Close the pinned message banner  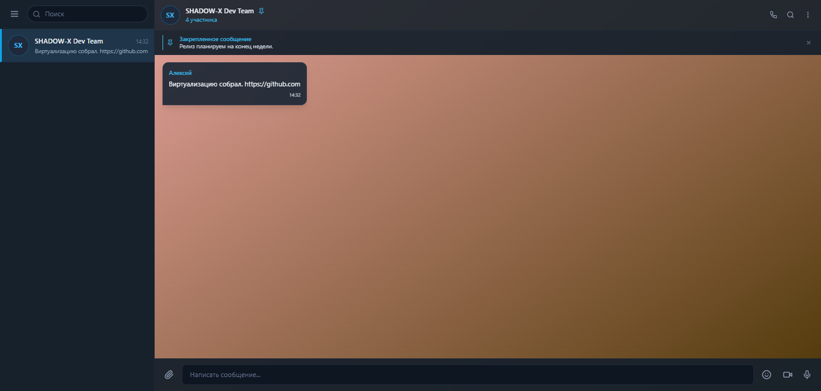pos(808,43)
